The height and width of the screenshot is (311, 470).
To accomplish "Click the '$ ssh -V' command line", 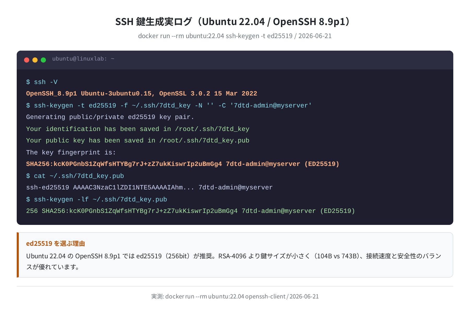I will tap(42, 82).
